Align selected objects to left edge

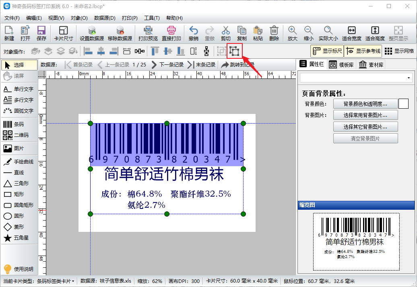[x=88, y=51]
